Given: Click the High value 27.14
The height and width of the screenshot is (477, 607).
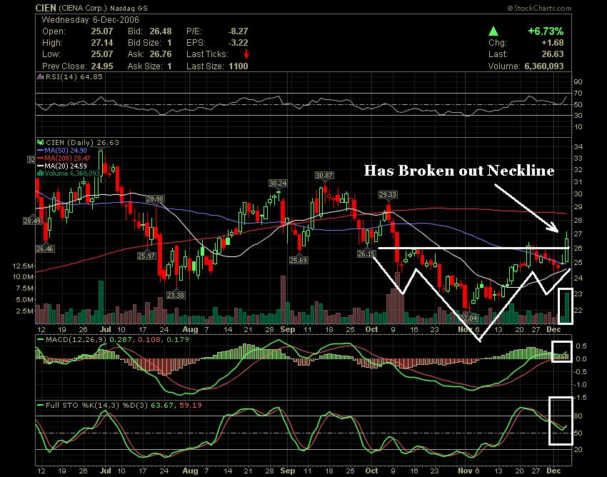Looking at the screenshot, I should coord(102,43).
